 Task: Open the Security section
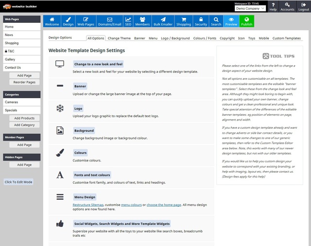click(x=201, y=21)
